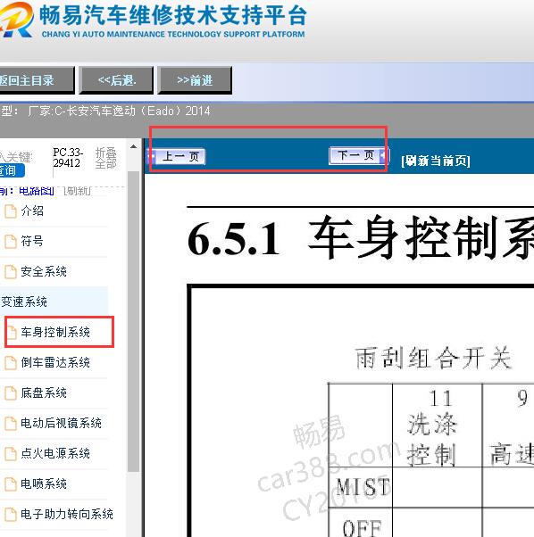Image resolution: width=534 pixels, height=537 pixels.
Task: Click the blue 查询 search button
Action: coord(11,170)
